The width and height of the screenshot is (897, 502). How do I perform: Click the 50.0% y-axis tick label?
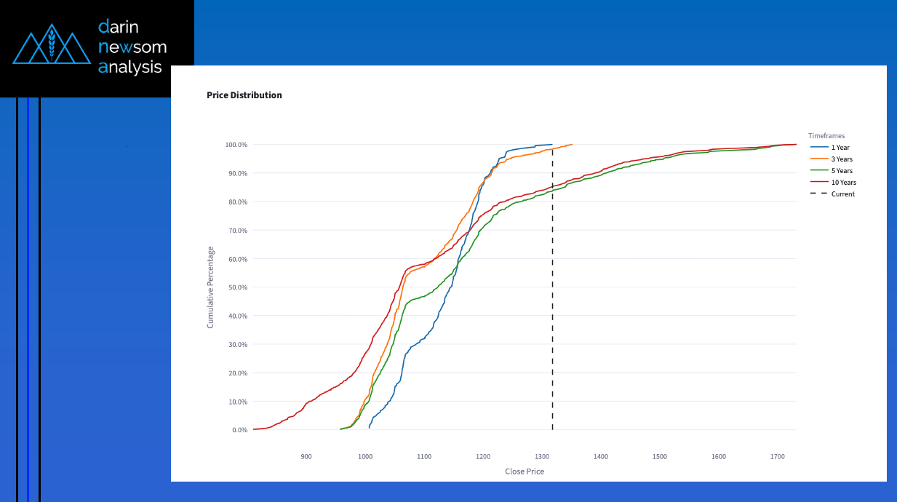click(237, 287)
